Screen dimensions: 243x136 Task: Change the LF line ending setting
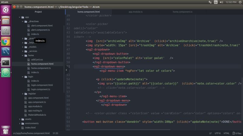(210, 133)
